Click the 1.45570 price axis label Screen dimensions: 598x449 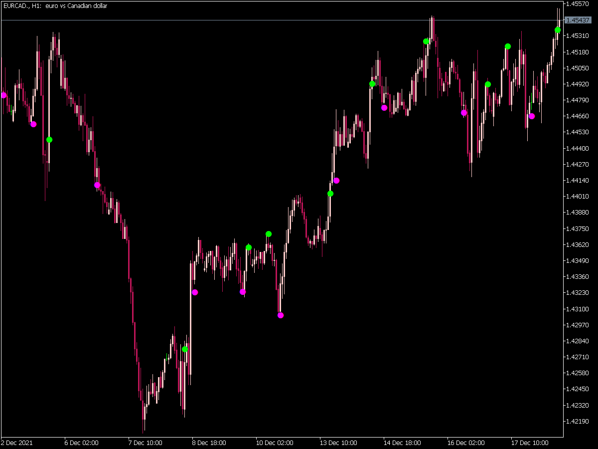coord(579,4)
